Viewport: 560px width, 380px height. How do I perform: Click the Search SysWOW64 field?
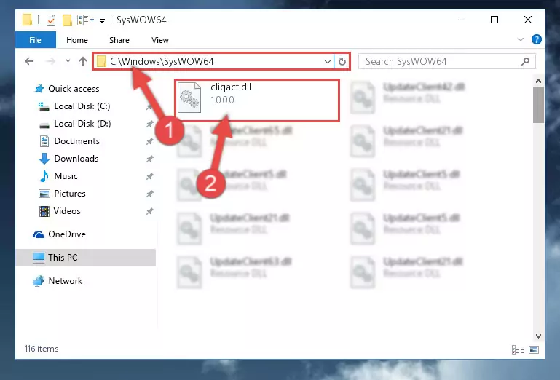(446, 61)
